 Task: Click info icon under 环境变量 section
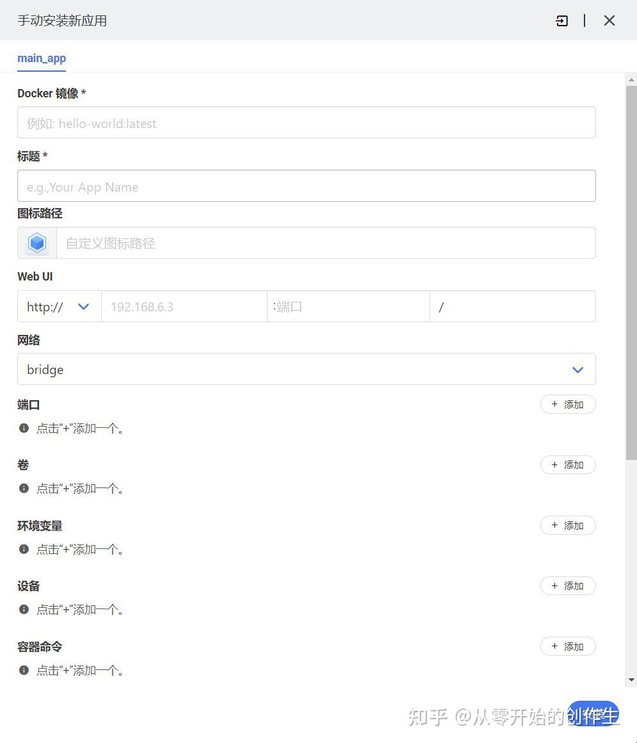24,549
